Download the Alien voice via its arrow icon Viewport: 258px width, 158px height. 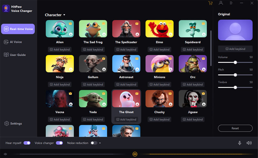click(x=71, y=34)
